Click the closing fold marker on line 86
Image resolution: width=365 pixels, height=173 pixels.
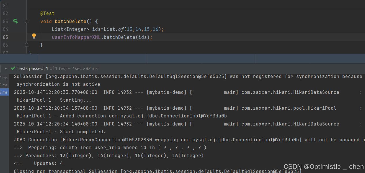(27, 45)
